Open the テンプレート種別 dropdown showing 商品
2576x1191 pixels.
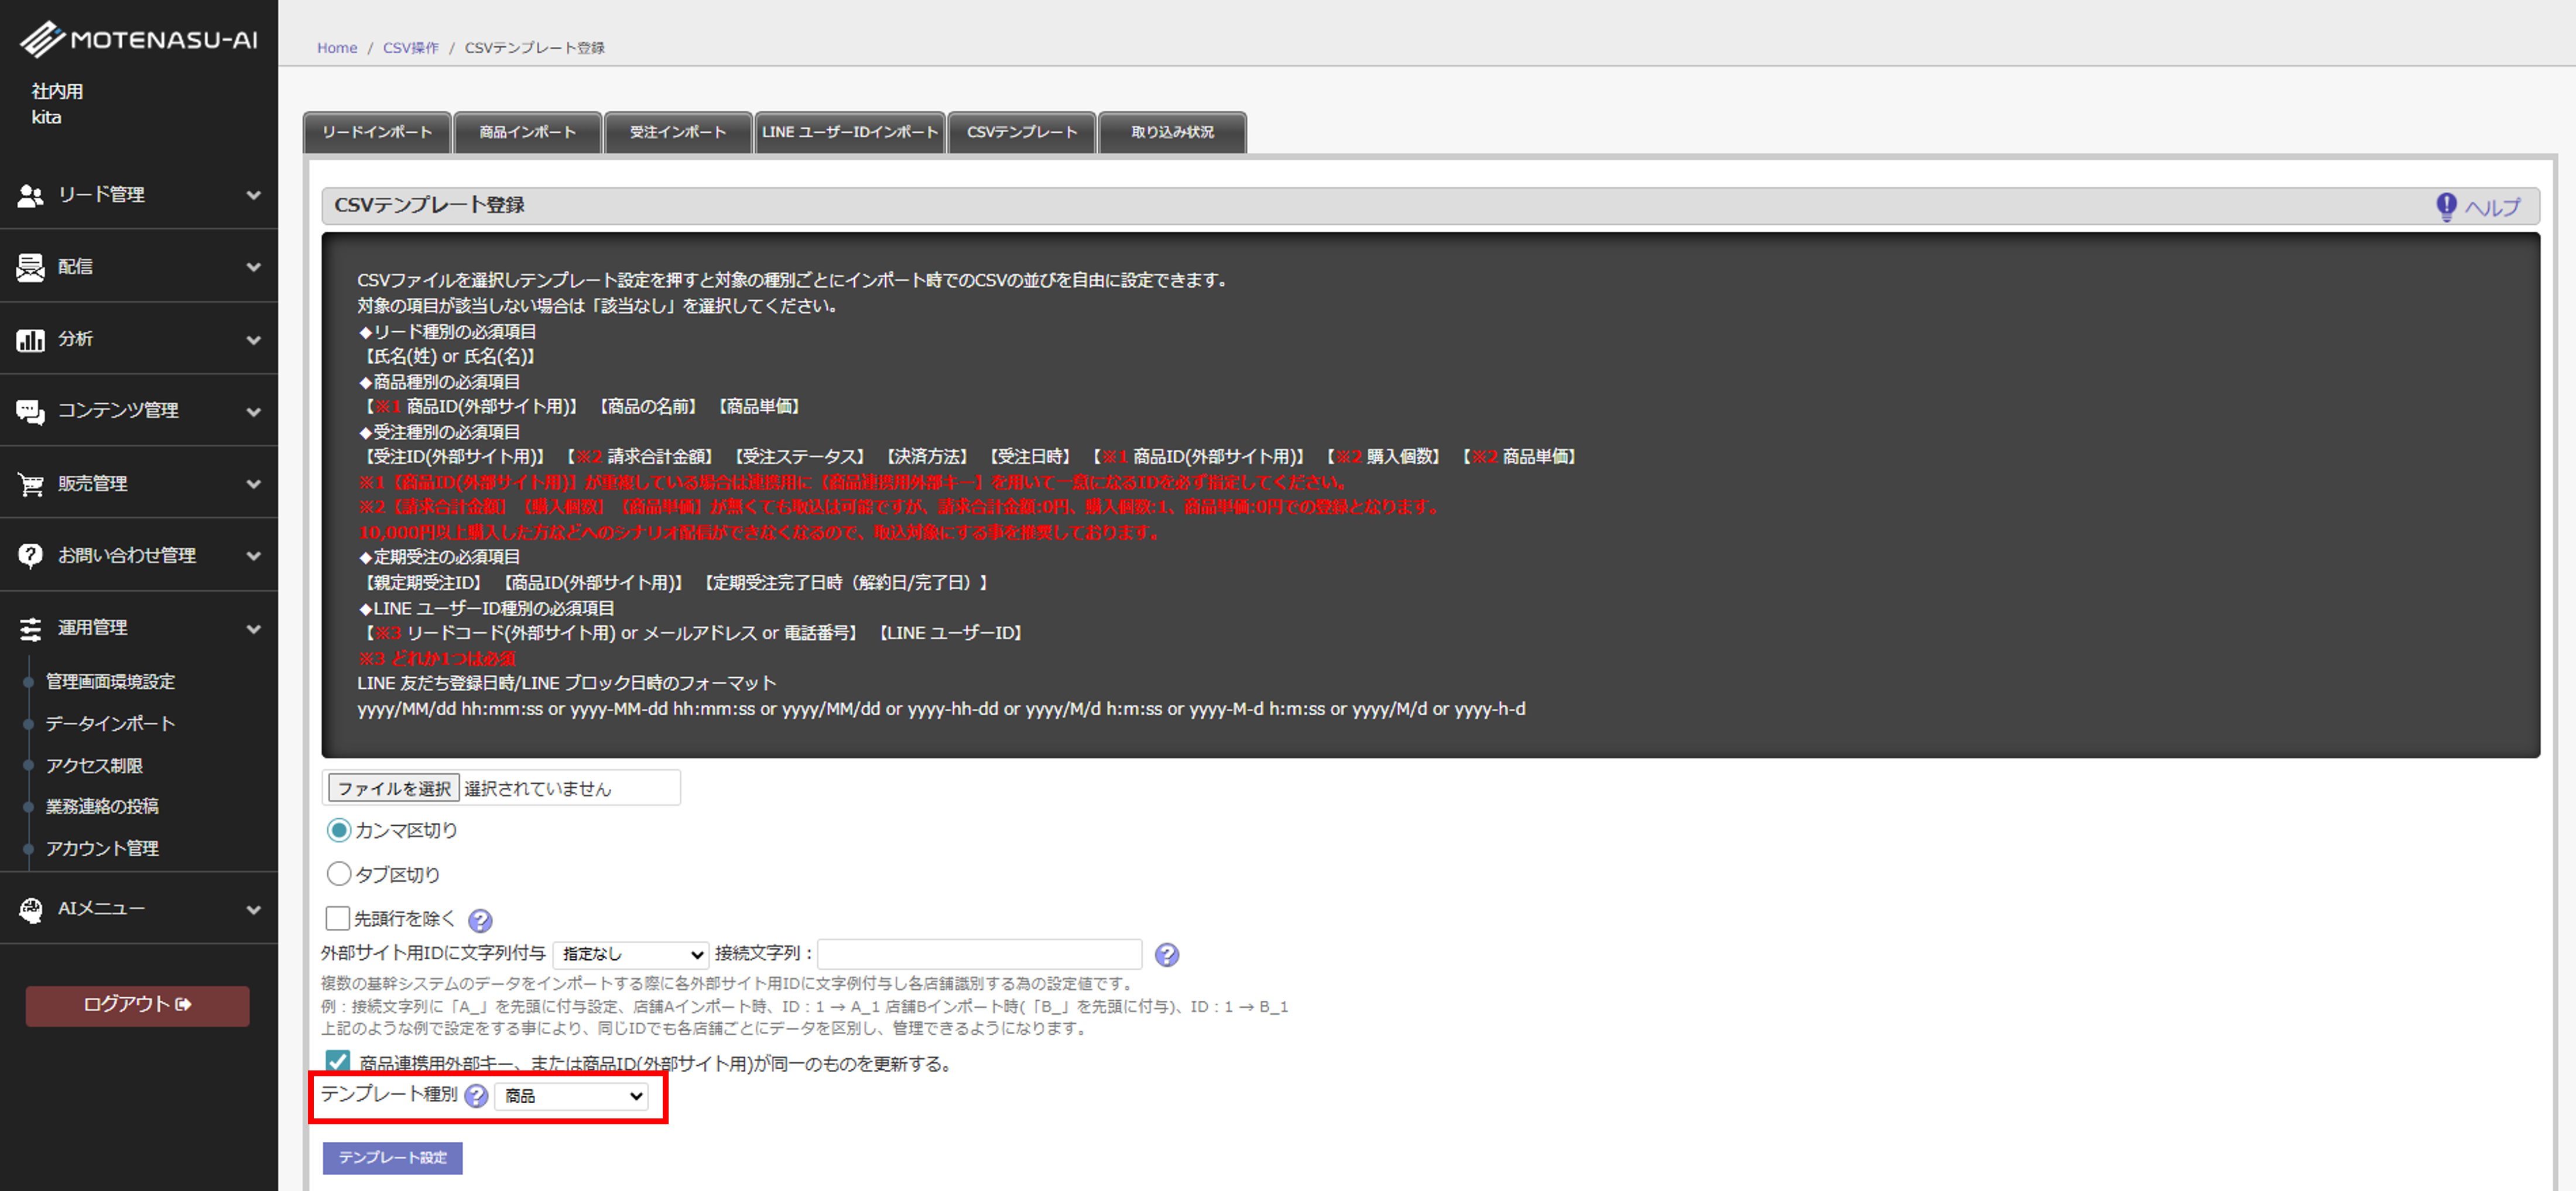coord(572,1096)
